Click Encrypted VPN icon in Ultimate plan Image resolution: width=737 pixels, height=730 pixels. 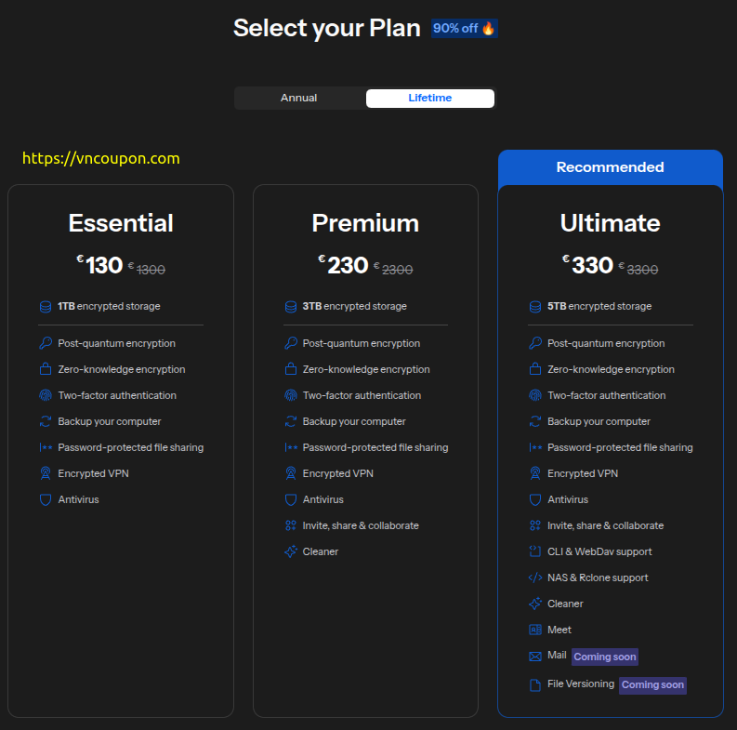[x=534, y=473]
